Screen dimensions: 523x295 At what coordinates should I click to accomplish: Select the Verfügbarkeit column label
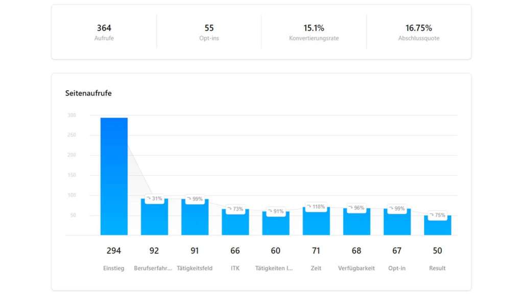[x=356, y=268]
